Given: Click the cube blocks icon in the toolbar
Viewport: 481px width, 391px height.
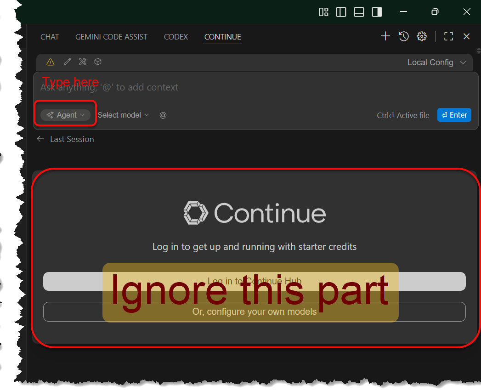Looking at the screenshot, I should (x=98, y=62).
